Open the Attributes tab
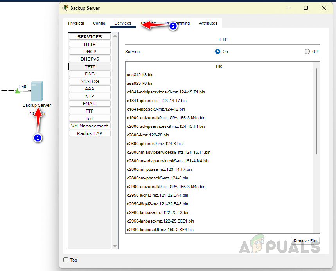Image resolution: width=336 pixels, height=271 pixels. 208,23
